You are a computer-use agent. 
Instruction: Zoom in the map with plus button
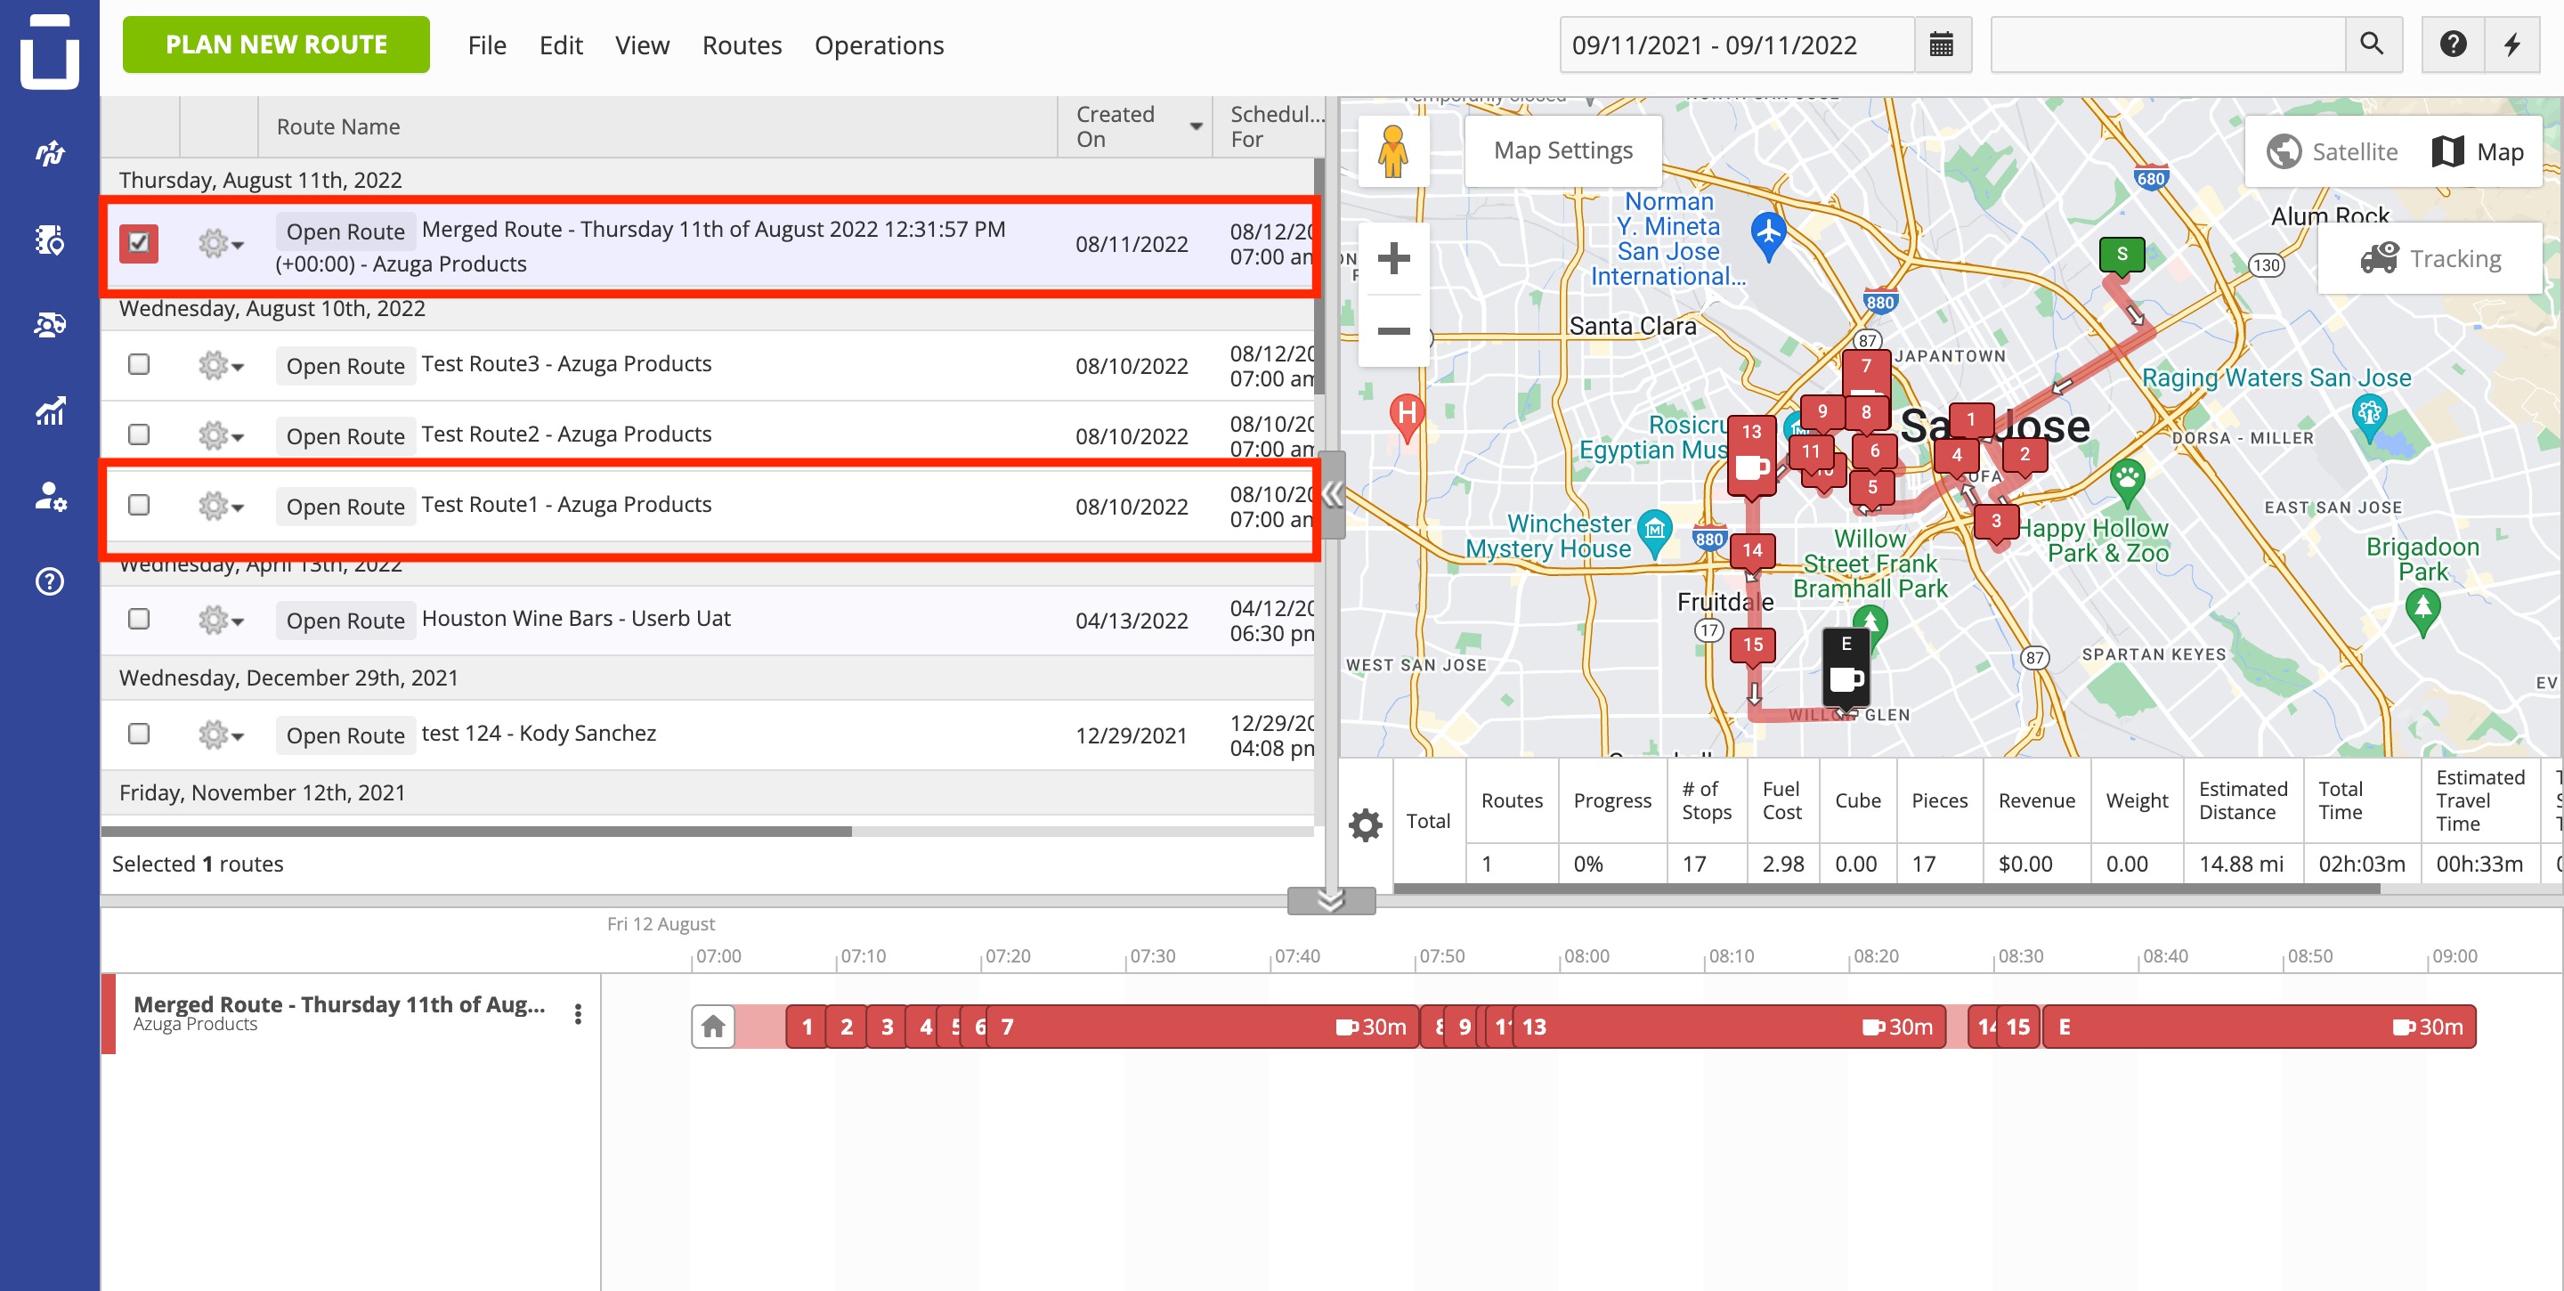coord(1393,259)
